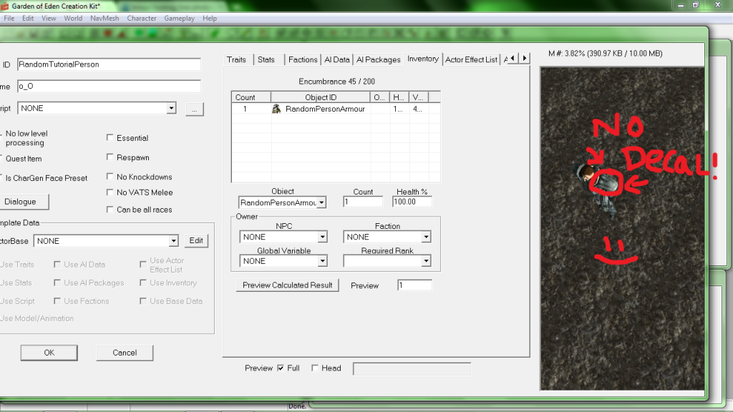Viewport: 733px width, 412px height.
Task: Enable the Respawn checkbox
Action: [x=110, y=157]
